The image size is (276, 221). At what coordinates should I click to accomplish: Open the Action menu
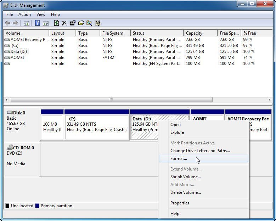(x=24, y=14)
